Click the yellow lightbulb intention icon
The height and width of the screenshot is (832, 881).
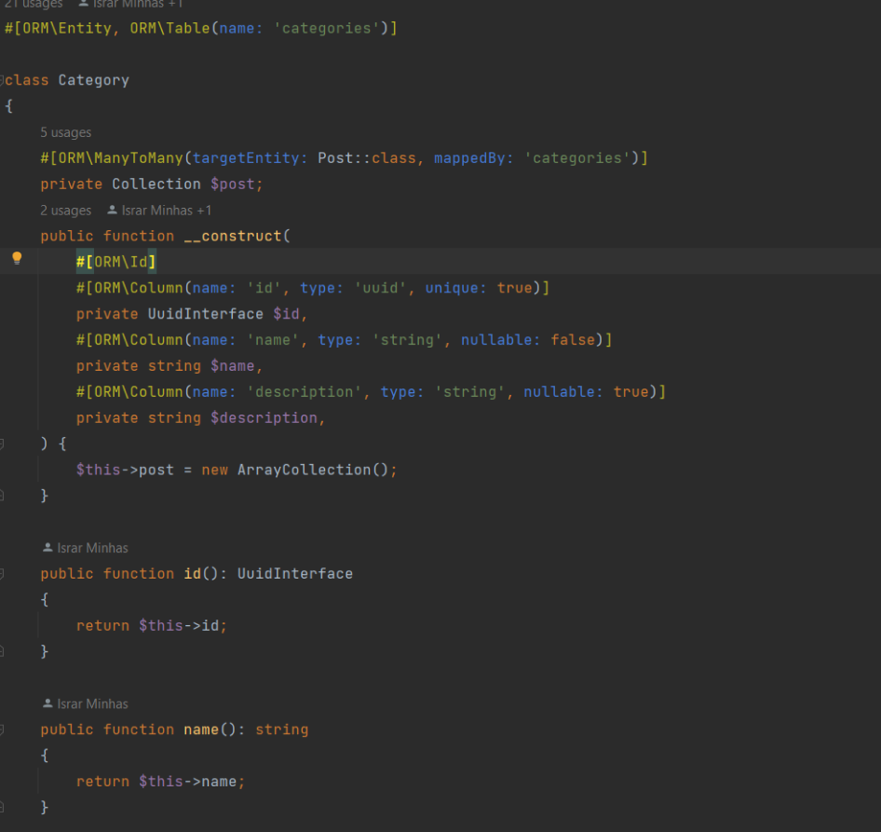click(17, 258)
